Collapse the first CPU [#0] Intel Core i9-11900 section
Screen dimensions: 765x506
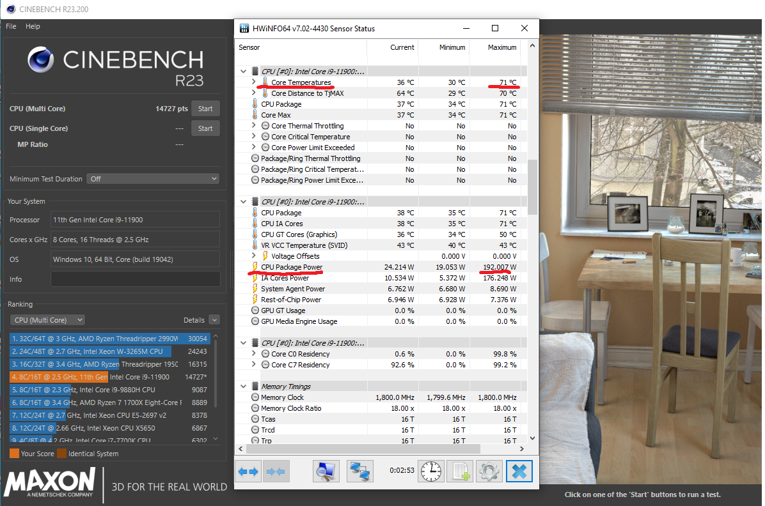244,71
